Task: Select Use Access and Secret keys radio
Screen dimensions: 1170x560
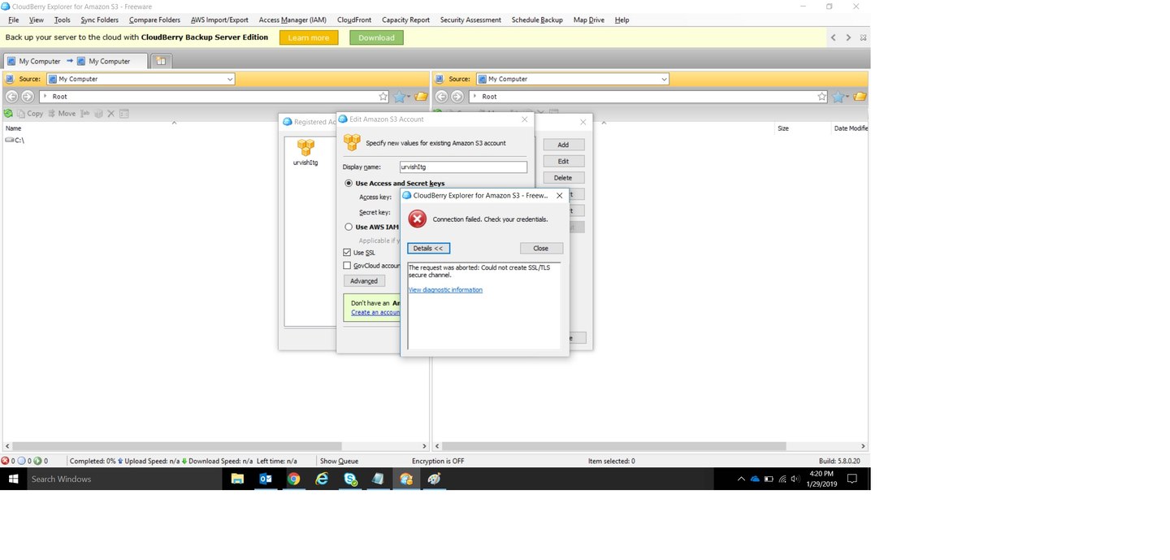Action: (x=349, y=184)
